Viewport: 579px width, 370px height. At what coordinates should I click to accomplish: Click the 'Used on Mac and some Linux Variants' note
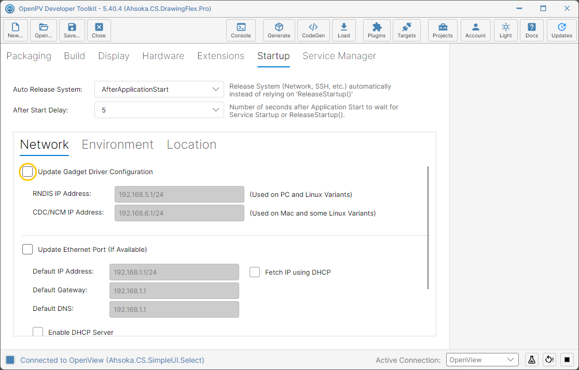click(313, 213)
